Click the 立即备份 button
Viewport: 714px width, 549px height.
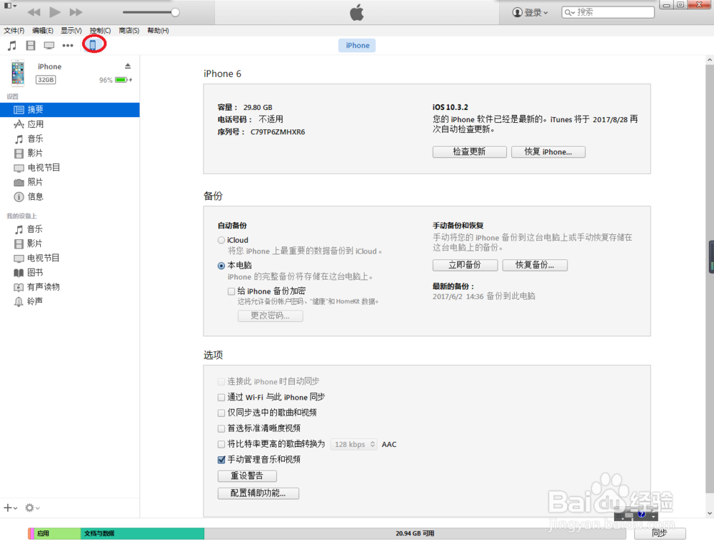click(465, 265)
